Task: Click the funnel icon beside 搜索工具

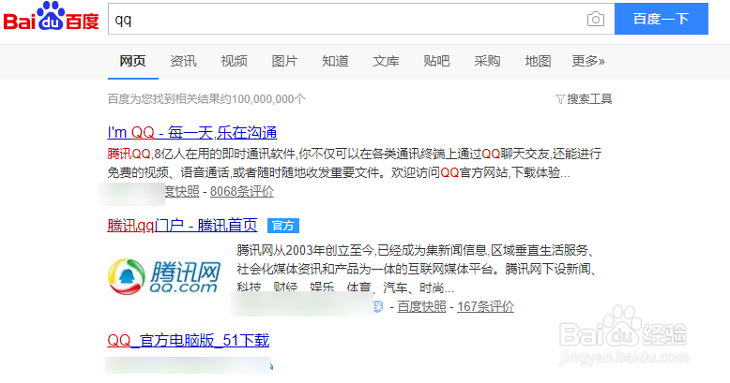Action: (560, 99)
